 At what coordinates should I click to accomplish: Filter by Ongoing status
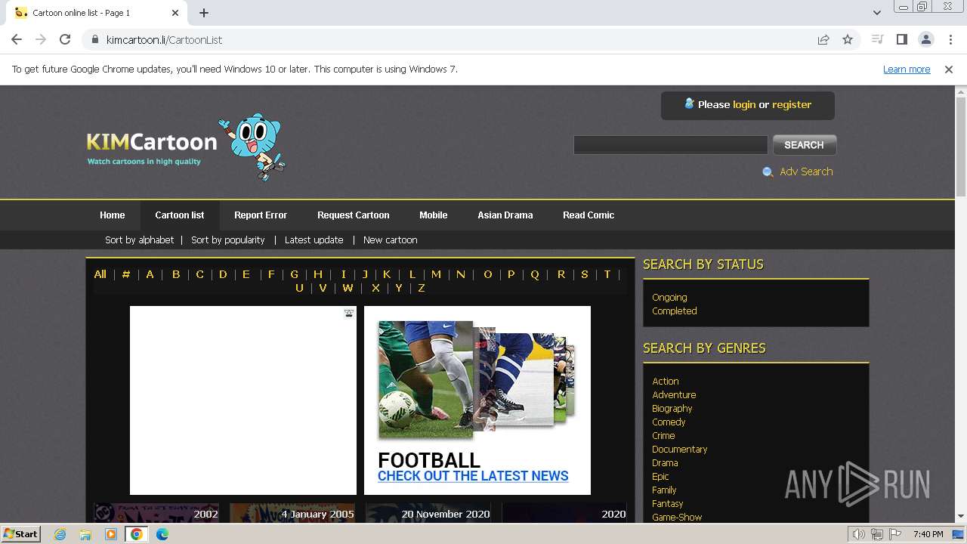(x=669, y=298)
